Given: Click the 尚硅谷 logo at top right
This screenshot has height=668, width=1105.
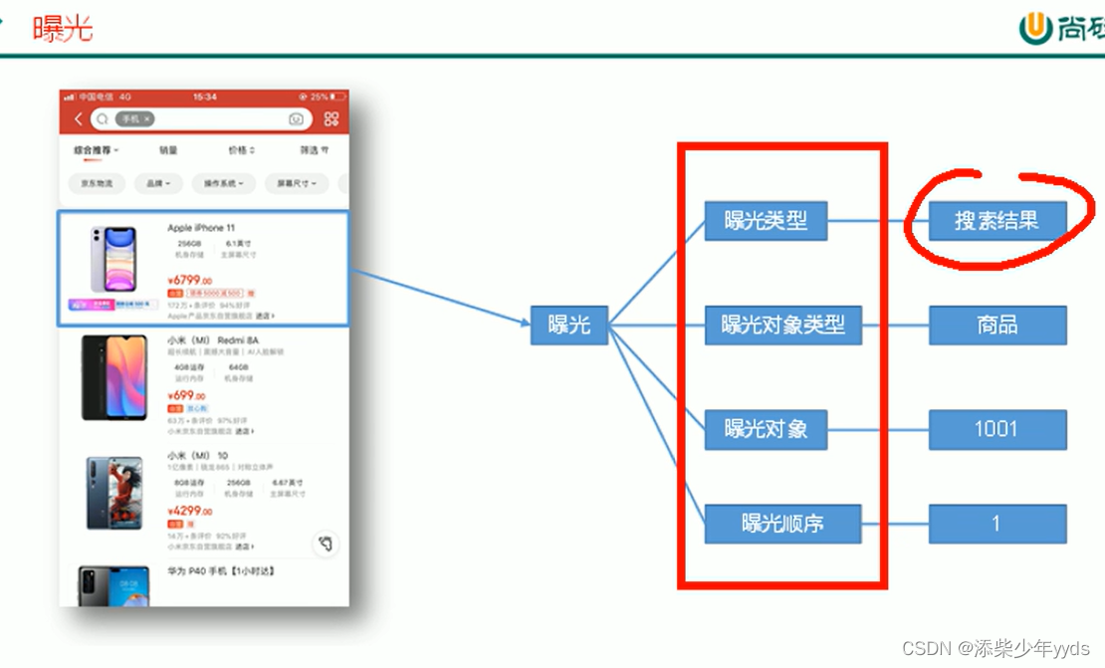Looking at the screenshot, I should click(x=1061, y=28).
